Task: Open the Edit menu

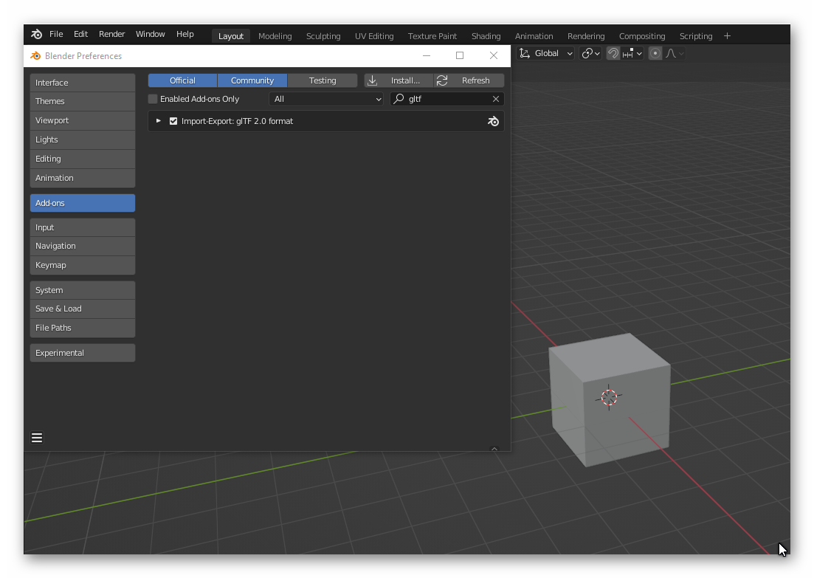Action: point(80,34)
